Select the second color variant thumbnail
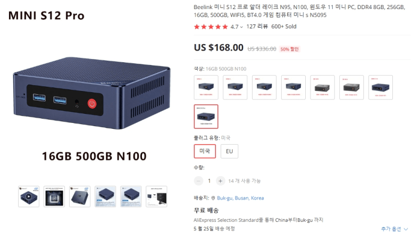This screenshot has height=232, width=411. tap(235, 87)
